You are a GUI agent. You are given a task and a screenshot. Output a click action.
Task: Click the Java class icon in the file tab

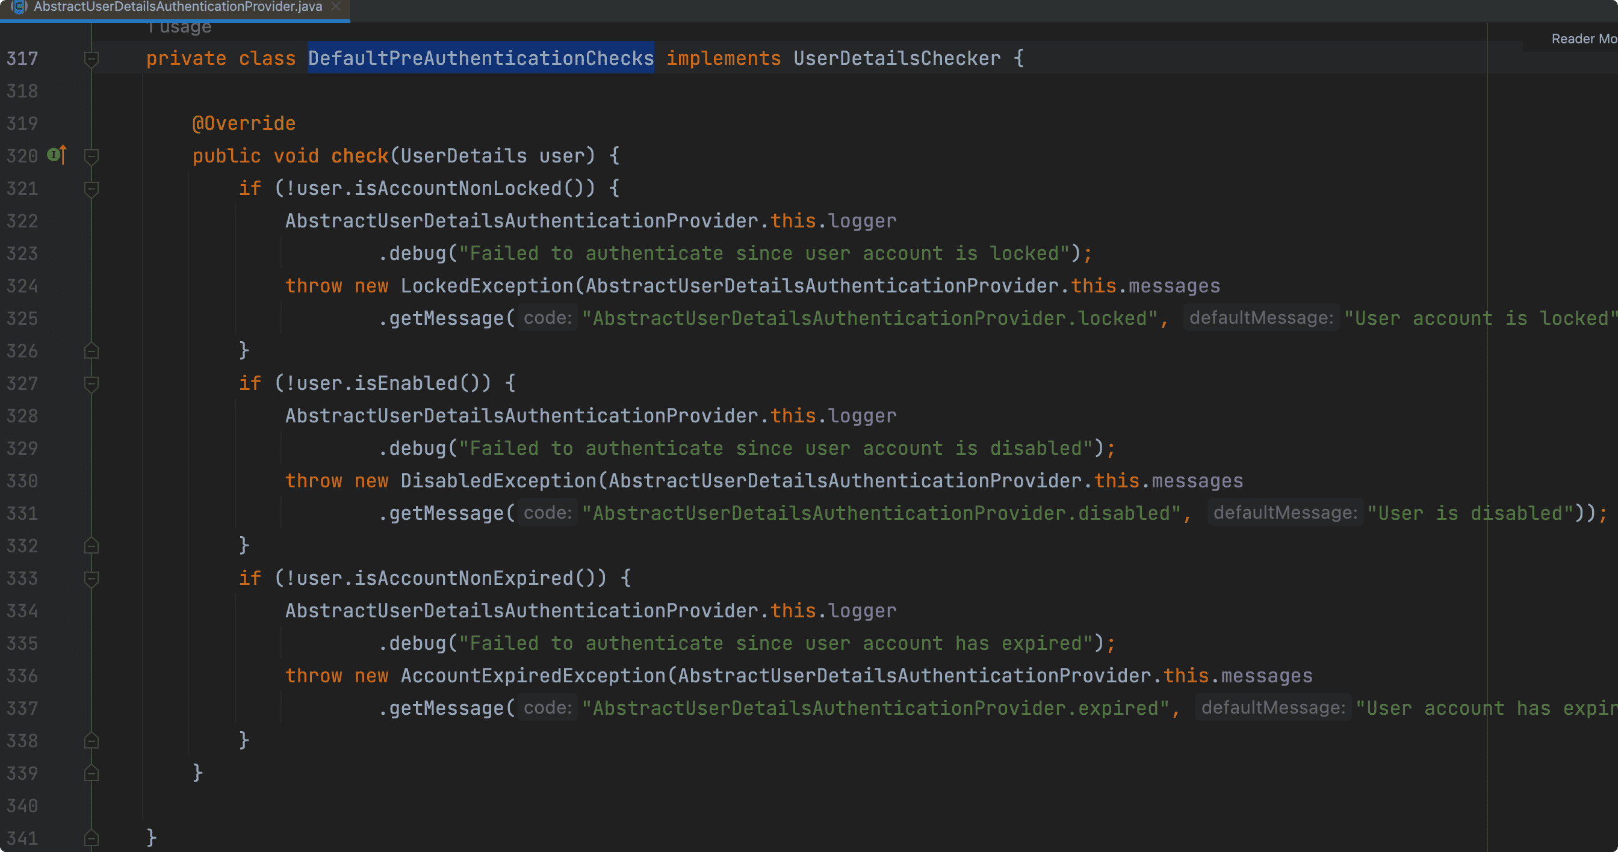(x=19, y=7)
